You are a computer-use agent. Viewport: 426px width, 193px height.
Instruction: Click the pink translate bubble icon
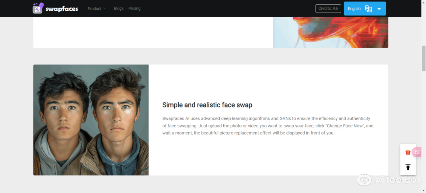(x=417, y=152)
